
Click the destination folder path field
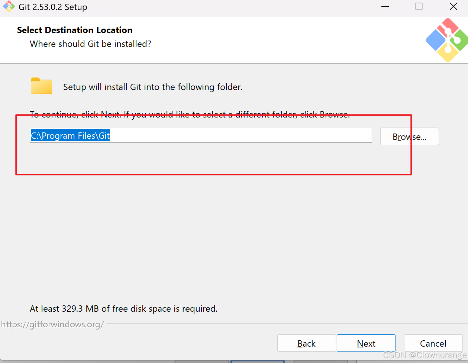click(x=201, y=135)
